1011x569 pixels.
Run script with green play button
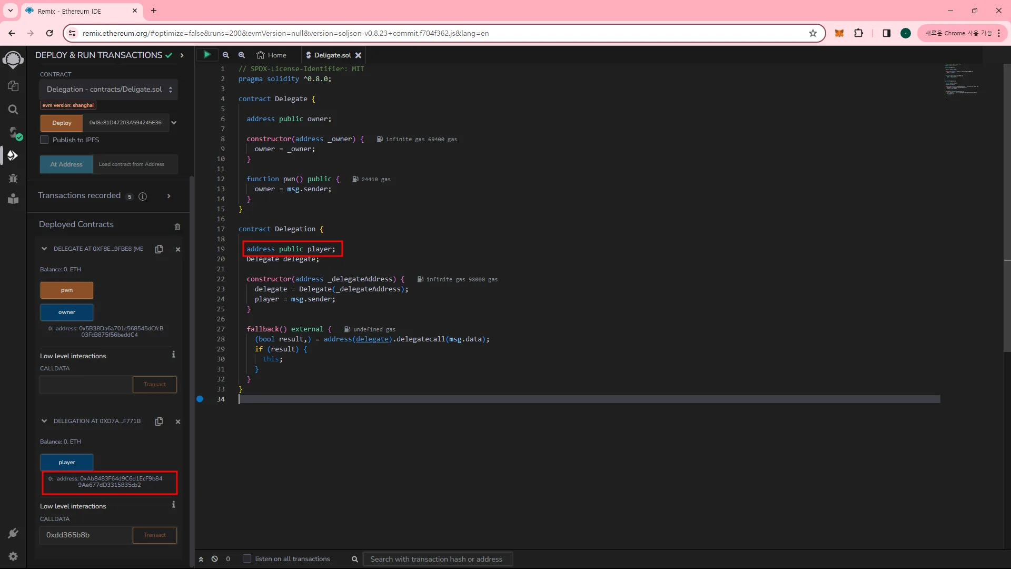click(207, 54)
